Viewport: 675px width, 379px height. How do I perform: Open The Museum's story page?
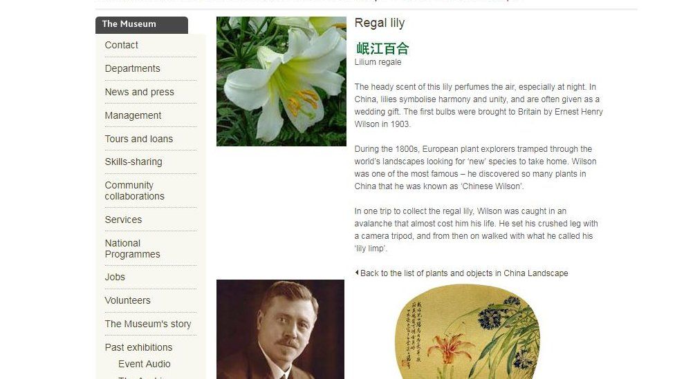point(148,324)
